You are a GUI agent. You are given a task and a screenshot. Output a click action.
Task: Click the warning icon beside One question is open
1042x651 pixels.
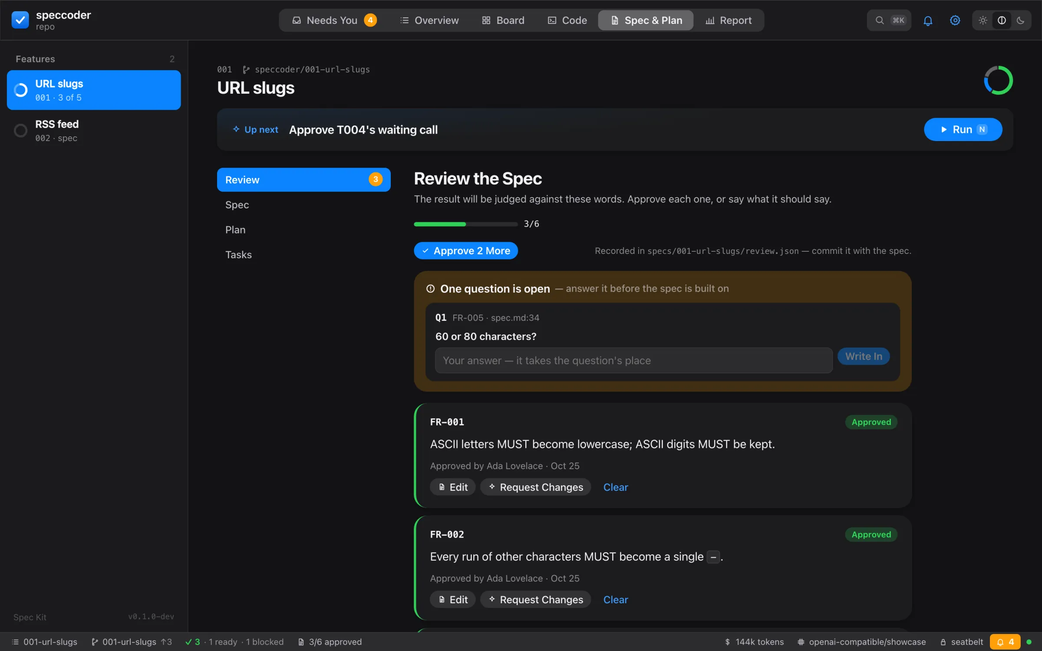pyautogui.click(x=430, y=289)
